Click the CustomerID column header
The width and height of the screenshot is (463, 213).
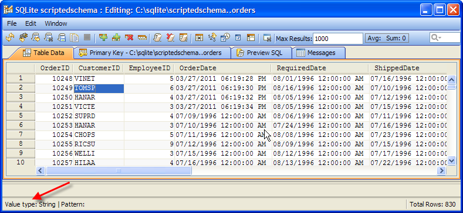click(99, 68)
